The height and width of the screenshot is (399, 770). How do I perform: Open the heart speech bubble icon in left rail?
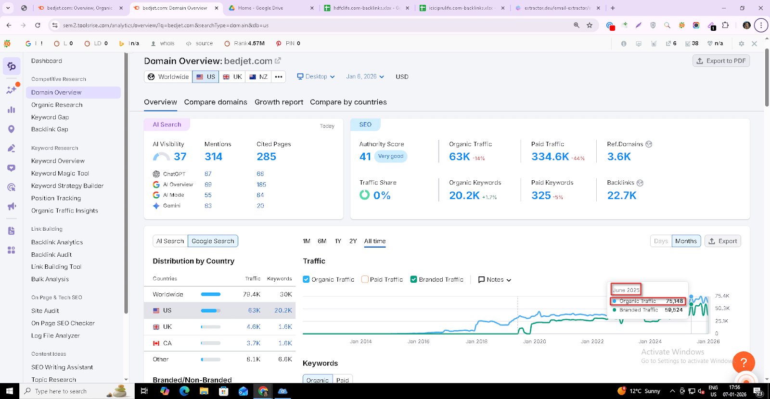point(12,168)
